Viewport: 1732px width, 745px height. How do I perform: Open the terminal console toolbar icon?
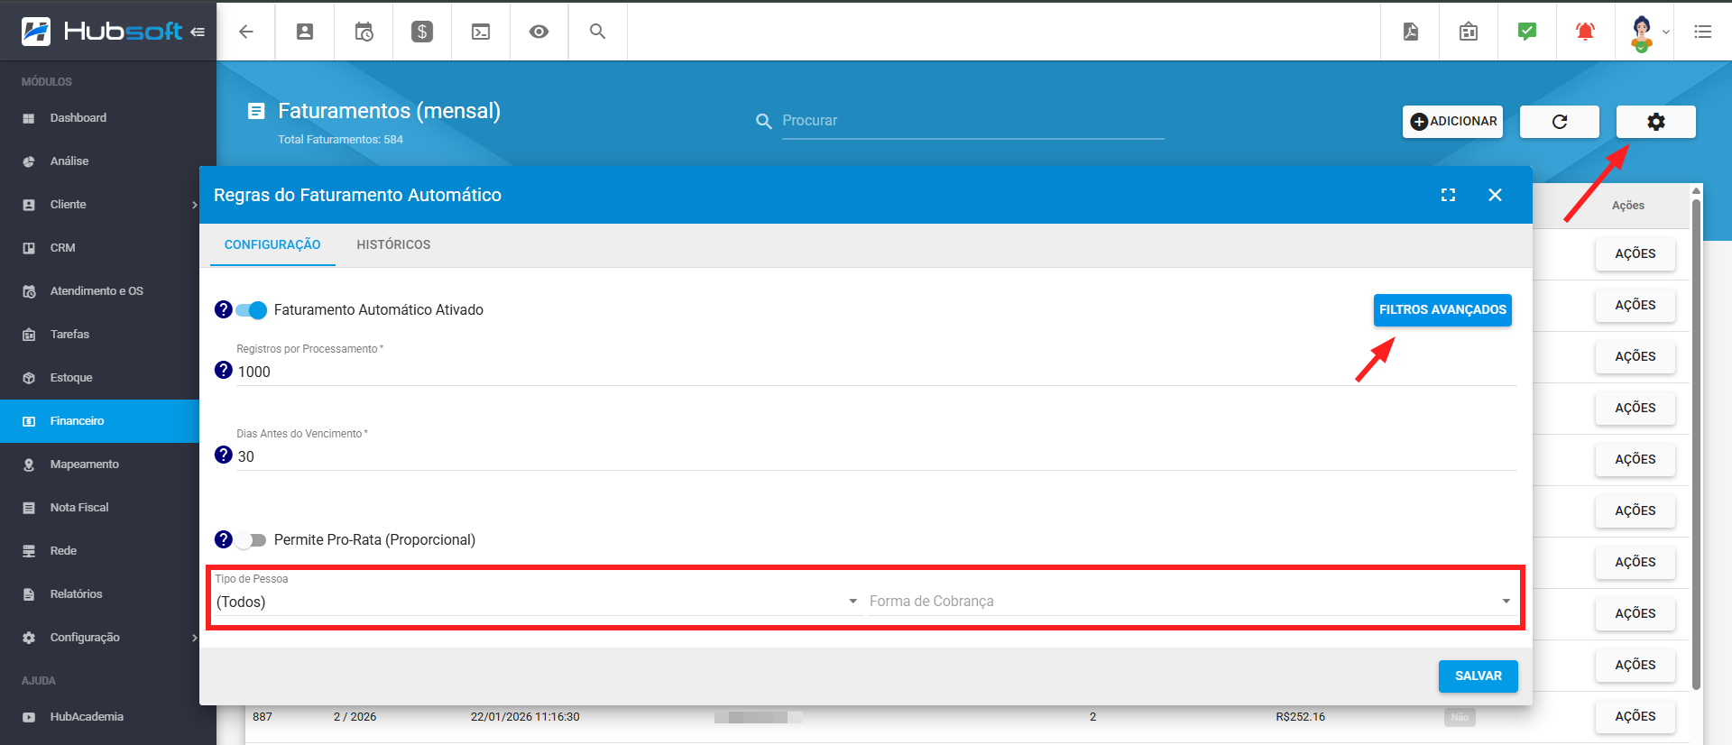coord(481,32)
